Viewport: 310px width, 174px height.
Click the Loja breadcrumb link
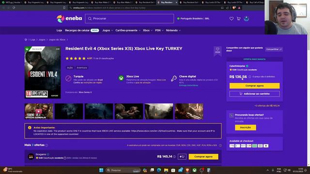[33, 40]
